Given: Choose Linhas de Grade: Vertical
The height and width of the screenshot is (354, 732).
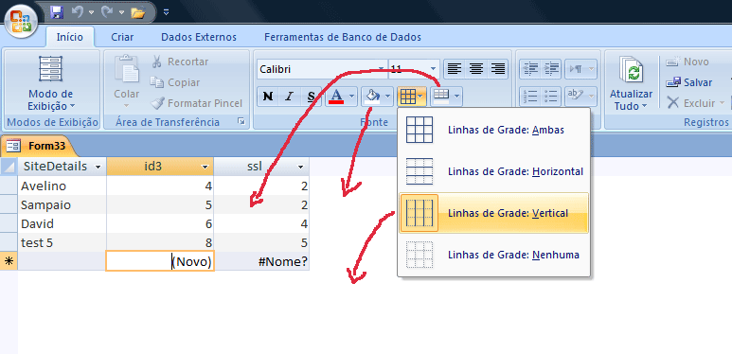Looking at the screenshot, I should [x=493, y=213].
